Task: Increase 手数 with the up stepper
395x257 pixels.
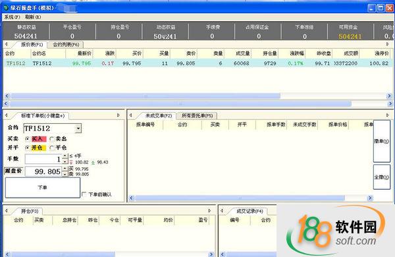Action: pyautogui.click(x=65, y=156)
